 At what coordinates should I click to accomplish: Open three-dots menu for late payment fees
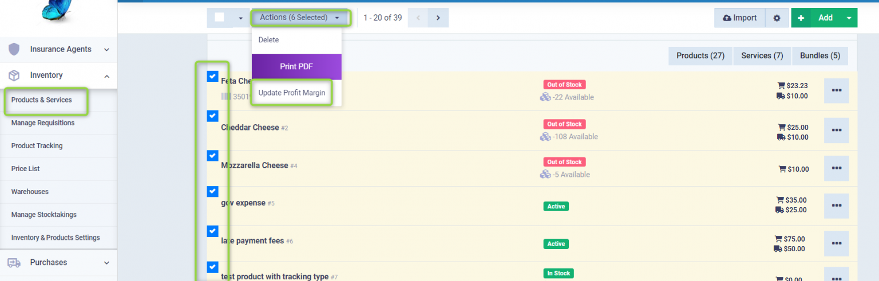tap(836, 244)
